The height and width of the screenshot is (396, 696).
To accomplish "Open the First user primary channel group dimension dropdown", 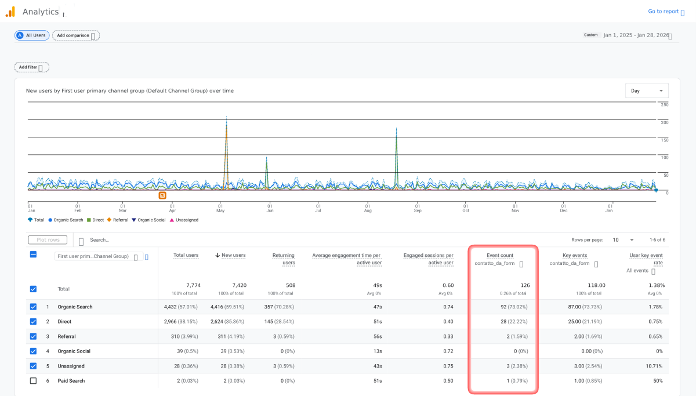I will (98, 257).
